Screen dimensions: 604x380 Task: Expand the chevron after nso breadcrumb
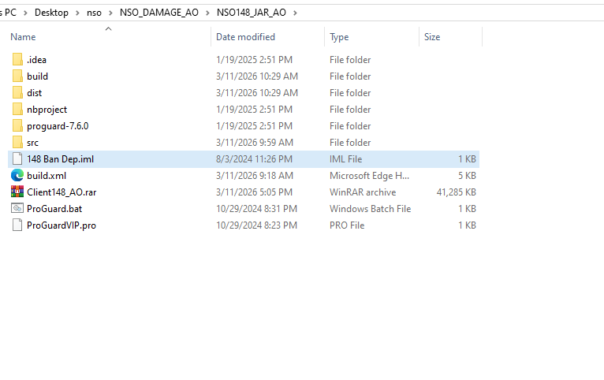[x=110, y=13]
